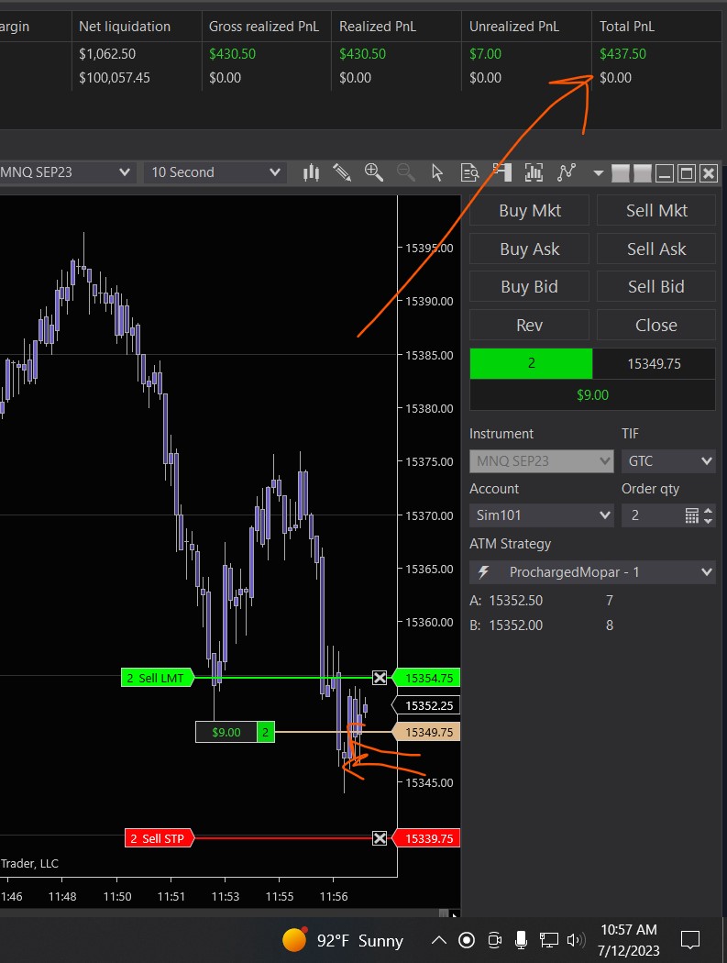
Task: Open the GTC TIF dropdown
Action: (x=668, y=461)
